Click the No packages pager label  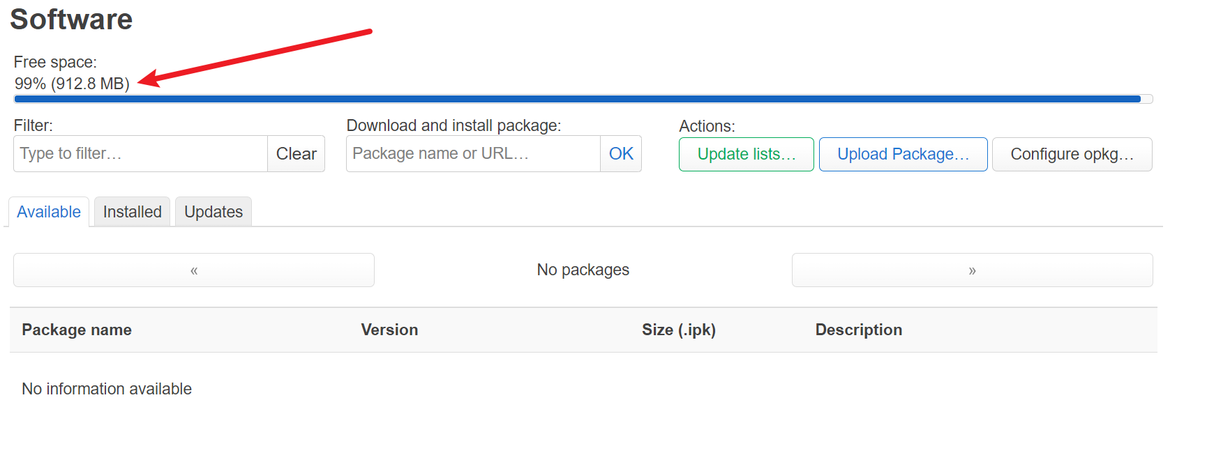click(583, 270)
